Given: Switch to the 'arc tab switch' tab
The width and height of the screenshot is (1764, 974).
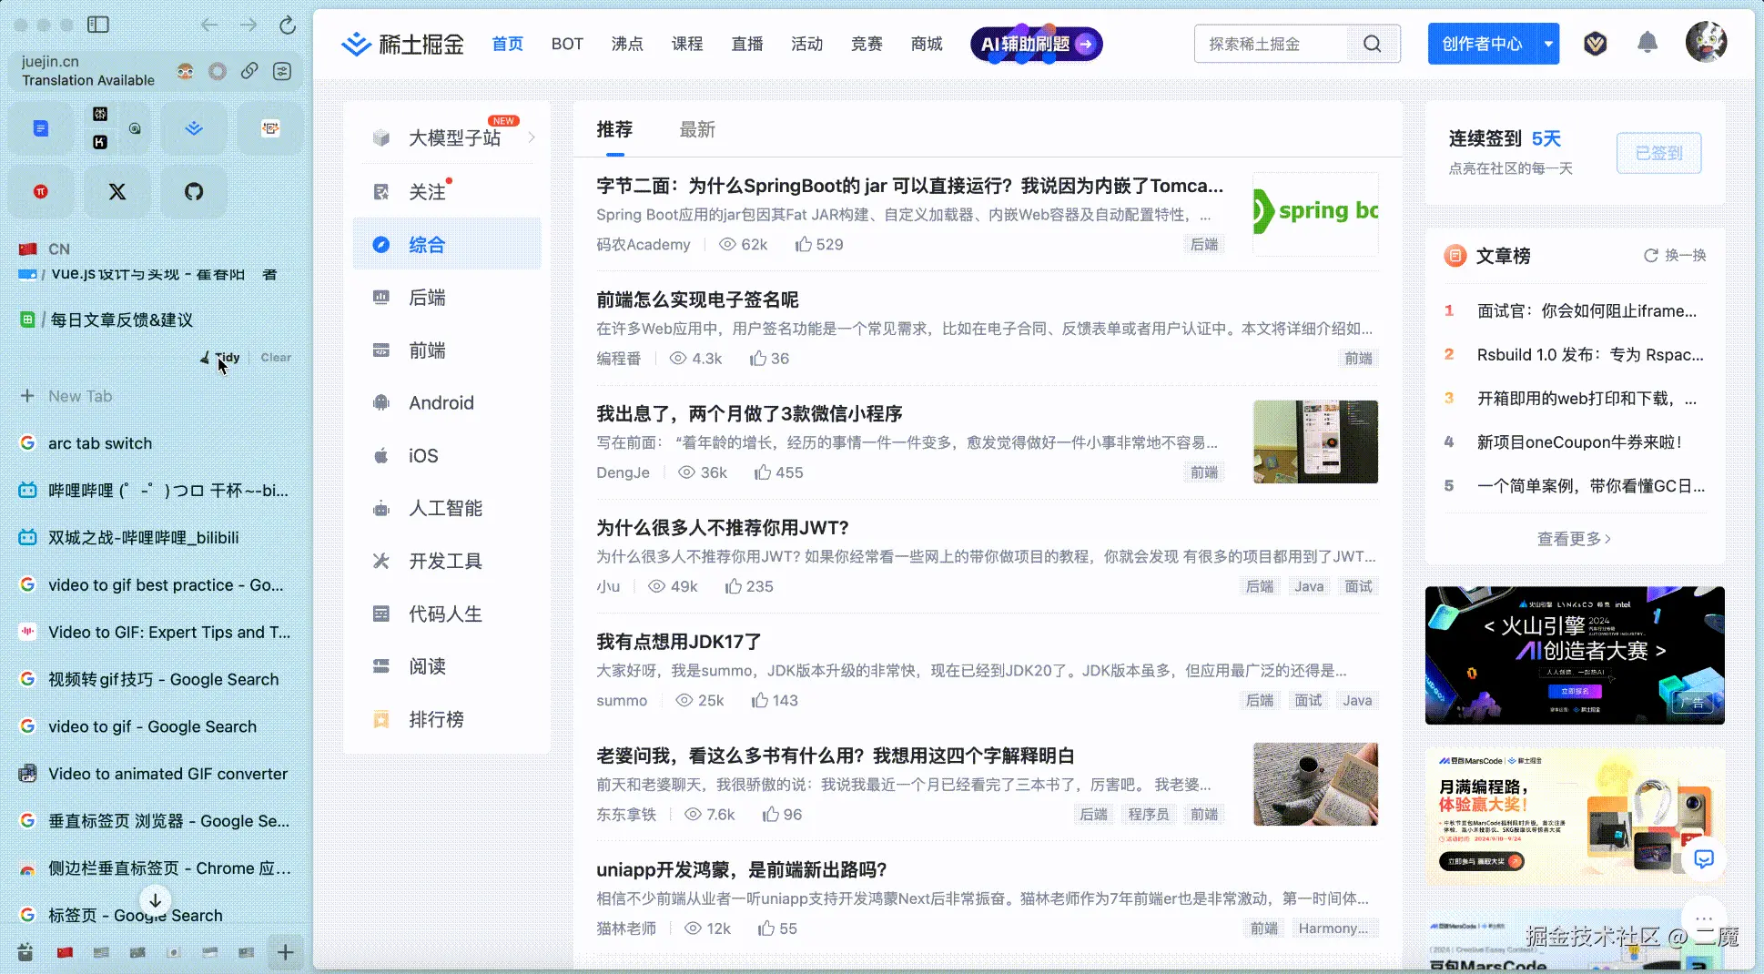Looking at the screenshot, I should [157, 443].
